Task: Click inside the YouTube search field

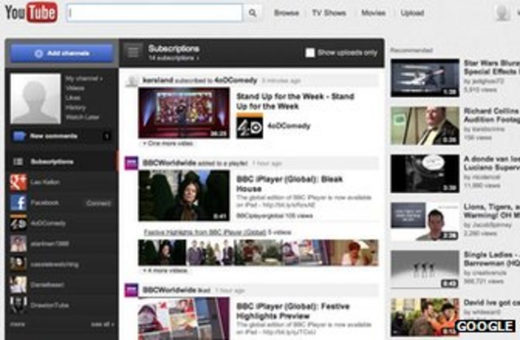Action: click(155, 13)
